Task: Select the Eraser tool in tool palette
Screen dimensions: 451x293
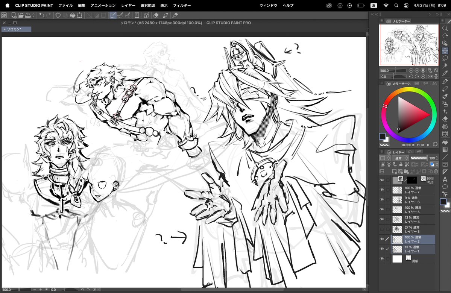Action: pos(445,119)
